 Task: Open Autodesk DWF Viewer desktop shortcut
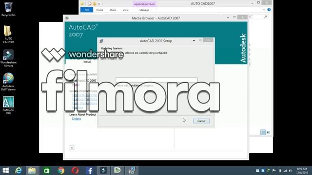click(x=8, y=82)
